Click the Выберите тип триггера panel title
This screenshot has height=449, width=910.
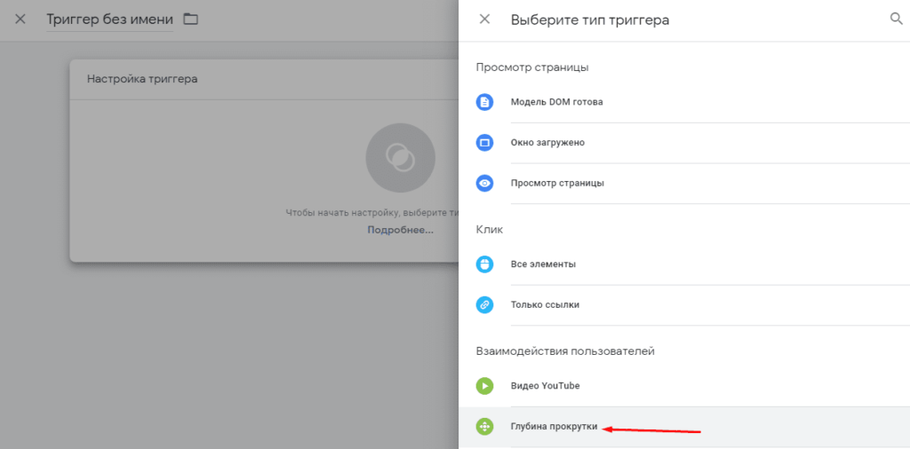point(590,20)
